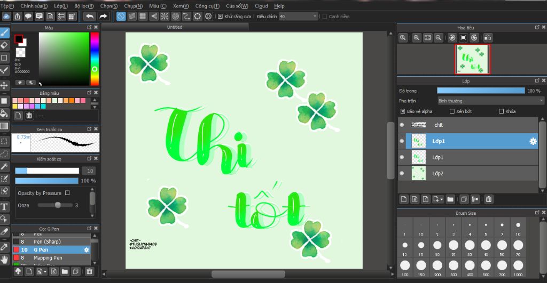Open the Pha trộn blend mode dropdown
Viewport: 547px width, 283px height.
click(491, 101)
